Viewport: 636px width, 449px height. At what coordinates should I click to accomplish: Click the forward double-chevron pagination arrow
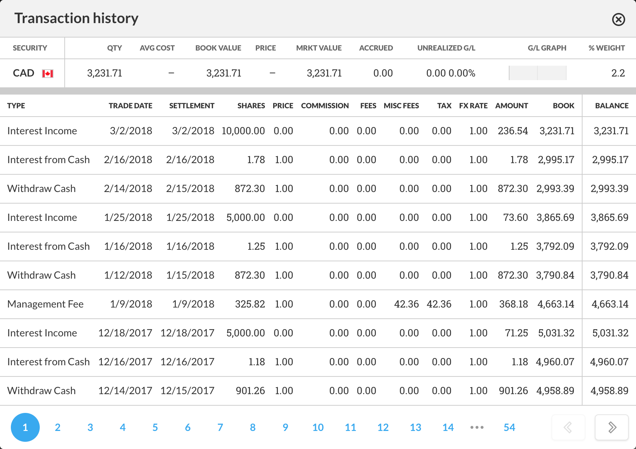pos(612,427)
